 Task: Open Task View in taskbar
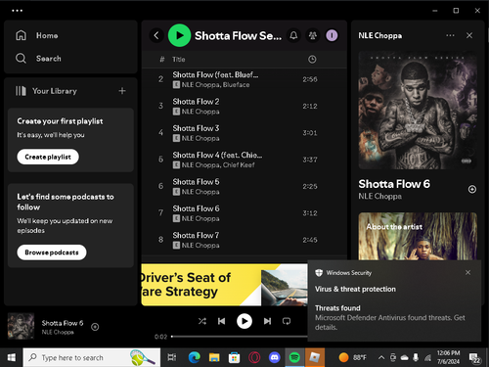tap(172, 357)
